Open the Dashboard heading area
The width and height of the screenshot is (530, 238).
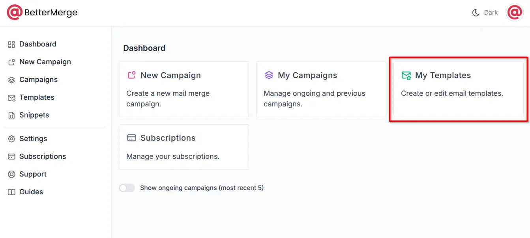[144, 48]
